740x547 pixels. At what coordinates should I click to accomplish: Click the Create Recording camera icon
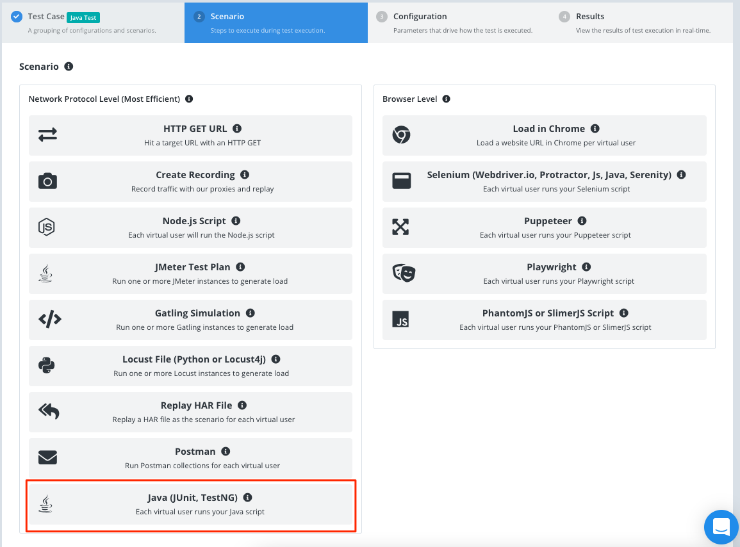[x=47, y=181]
